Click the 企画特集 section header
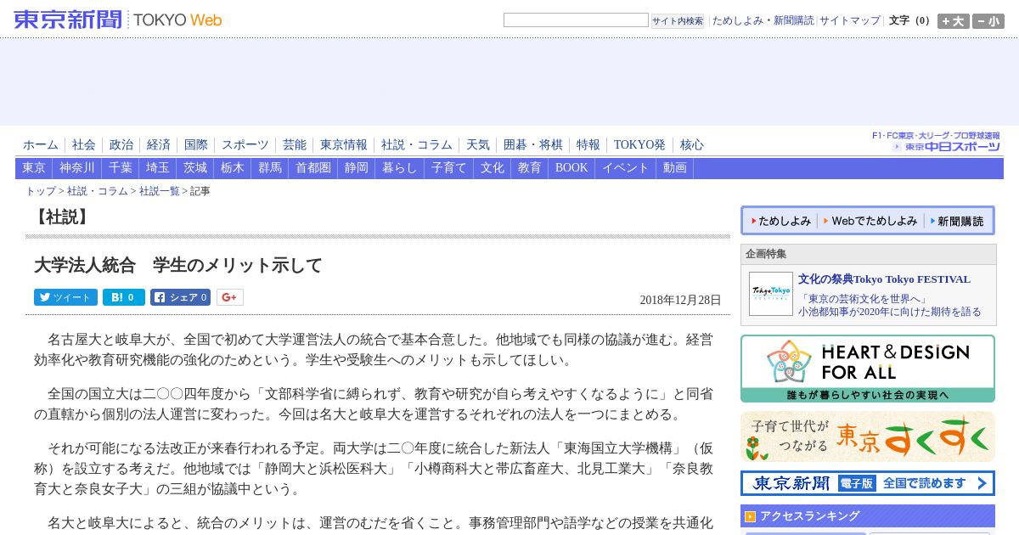The width and height of the screenshot is (1019, 535). point(869,254)
